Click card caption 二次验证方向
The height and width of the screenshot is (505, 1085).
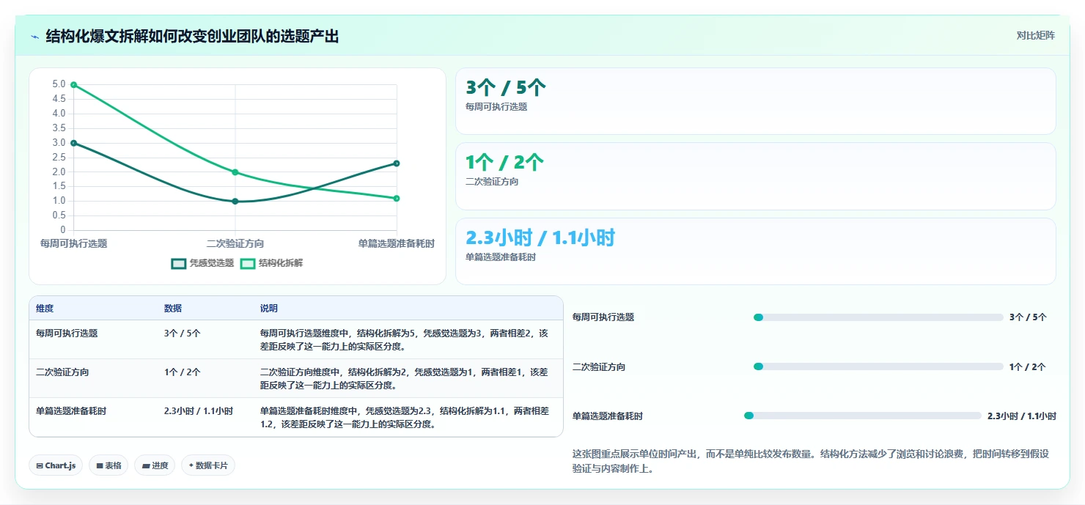tap(492, 182)
